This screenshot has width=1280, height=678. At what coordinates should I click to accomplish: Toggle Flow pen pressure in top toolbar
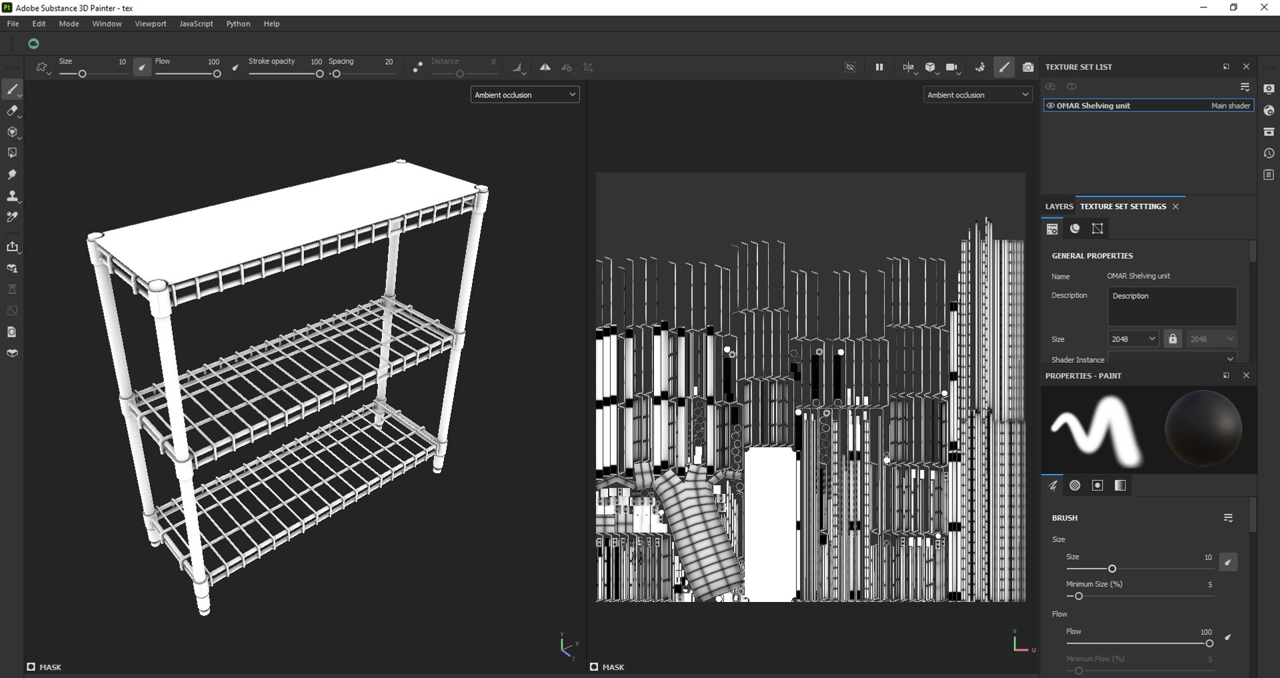(235, 67)
